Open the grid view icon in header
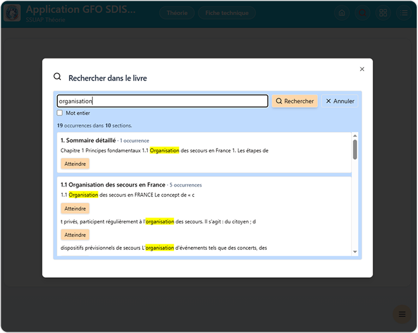 pyautogui.click(x=383, y=13)
